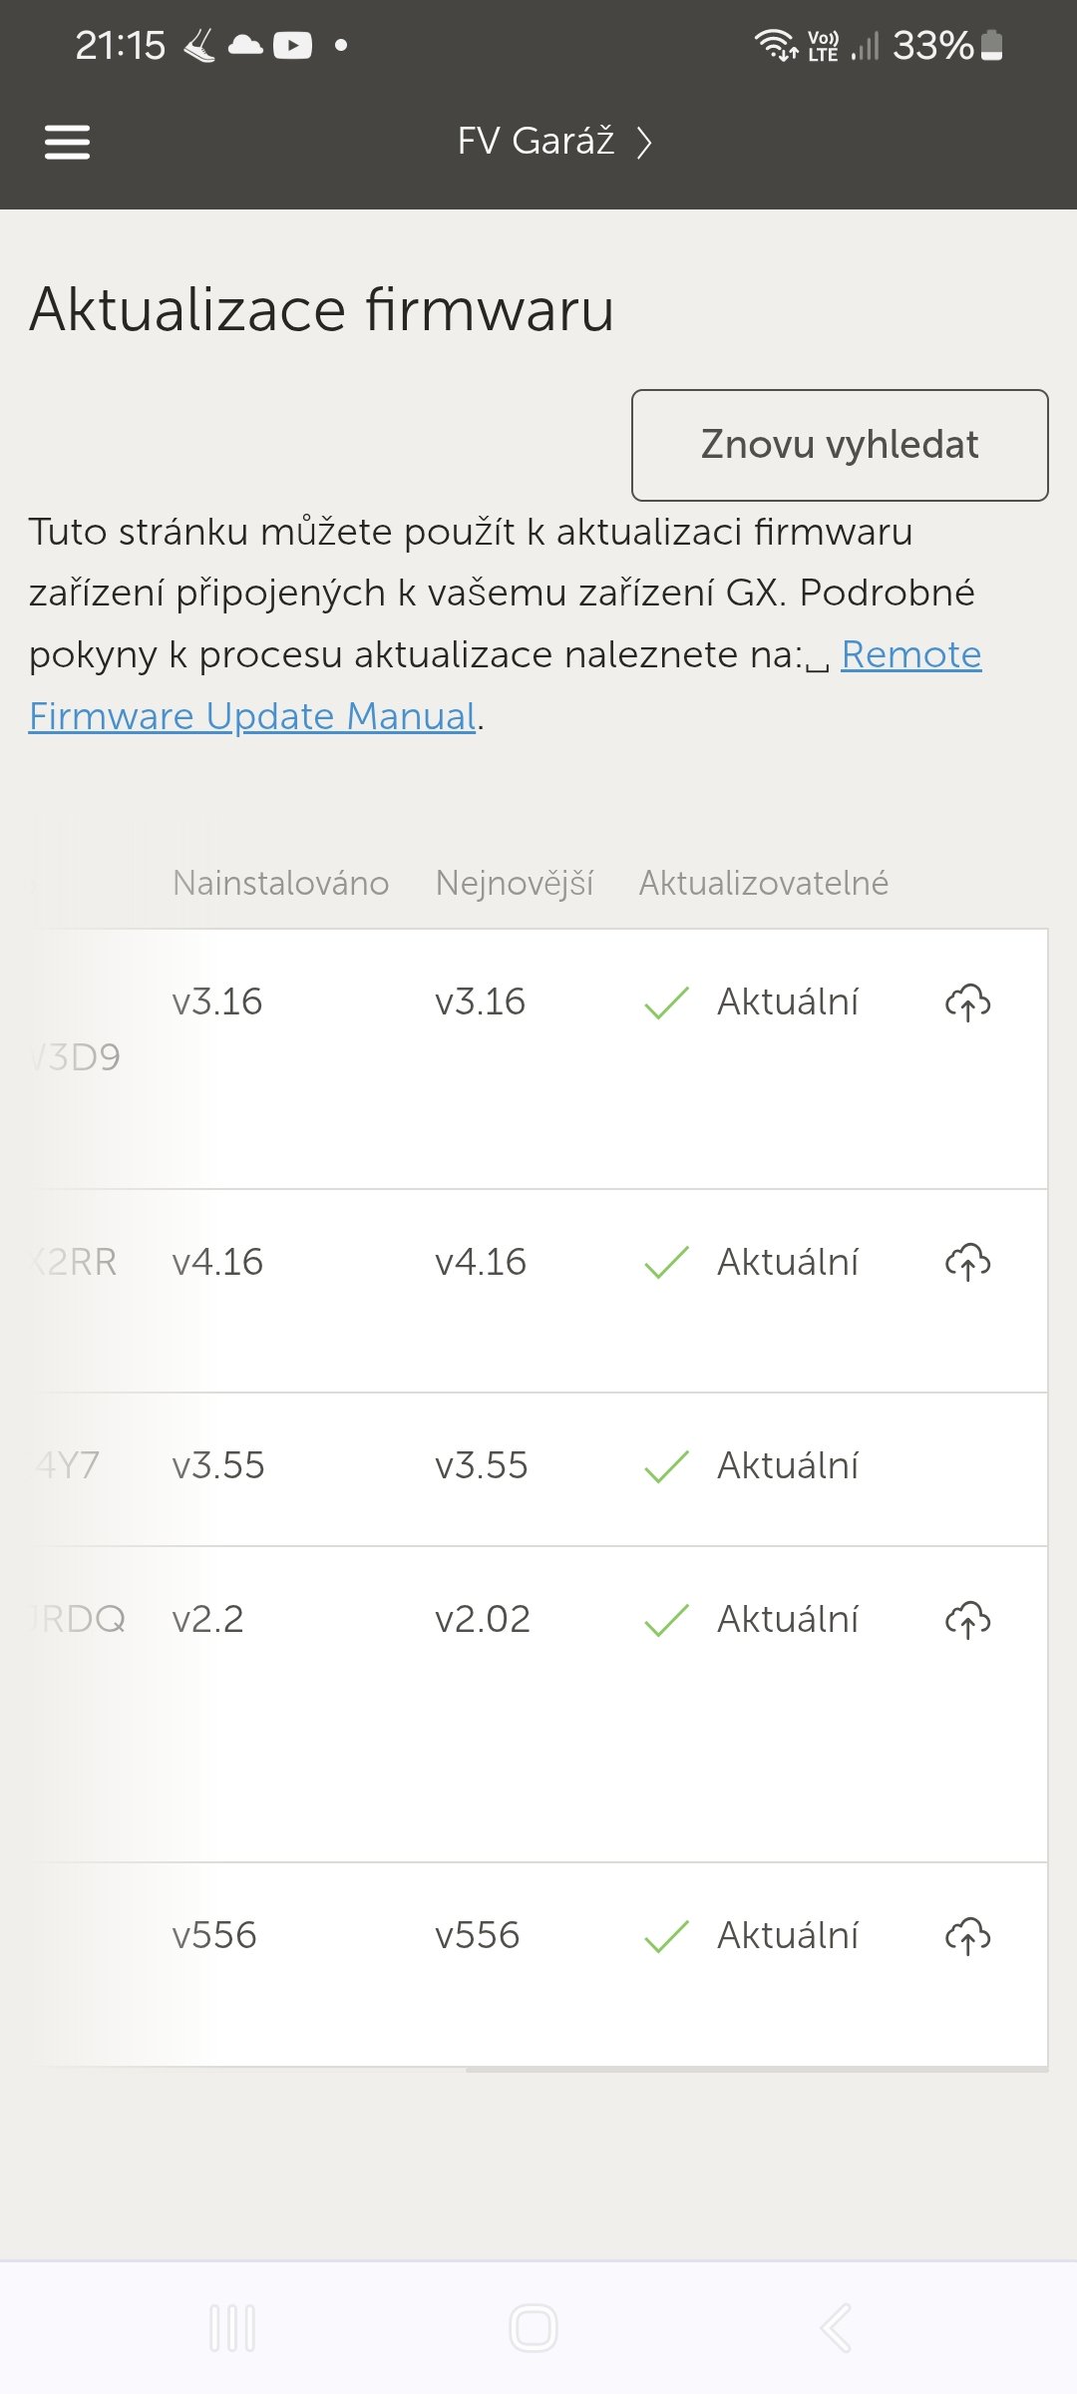This screenshot has width=1077, height=2394.
Task: Tap Android back button
Action: [836, 2328]
